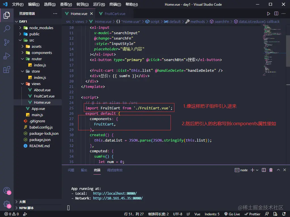Close the terminal panel
Viewport: 290px width, 217px height.
click(285, 170)
